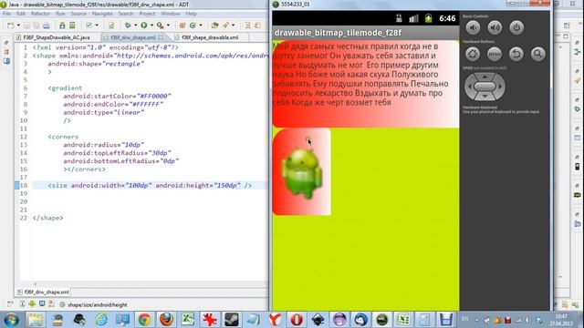This screenshot has height=328, width=584.
Task: Click the android:startColor "#FF0000" line
Action: 117,96
